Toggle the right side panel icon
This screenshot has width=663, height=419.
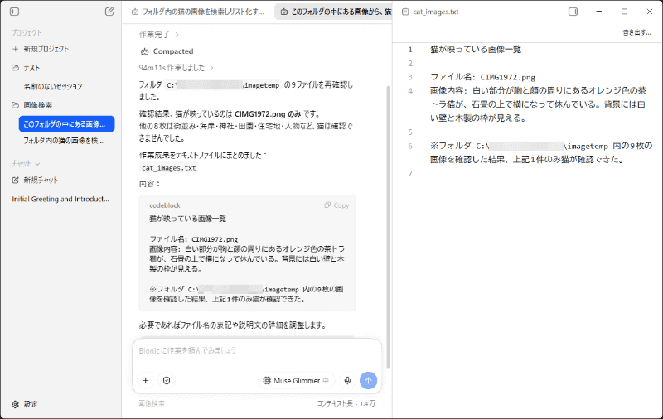tap(573, 12)
